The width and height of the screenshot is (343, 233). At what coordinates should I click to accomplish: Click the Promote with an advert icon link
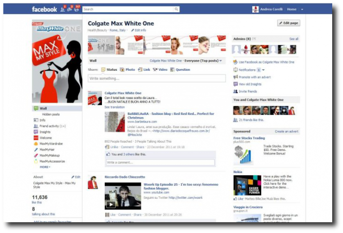tap(235, 77)
